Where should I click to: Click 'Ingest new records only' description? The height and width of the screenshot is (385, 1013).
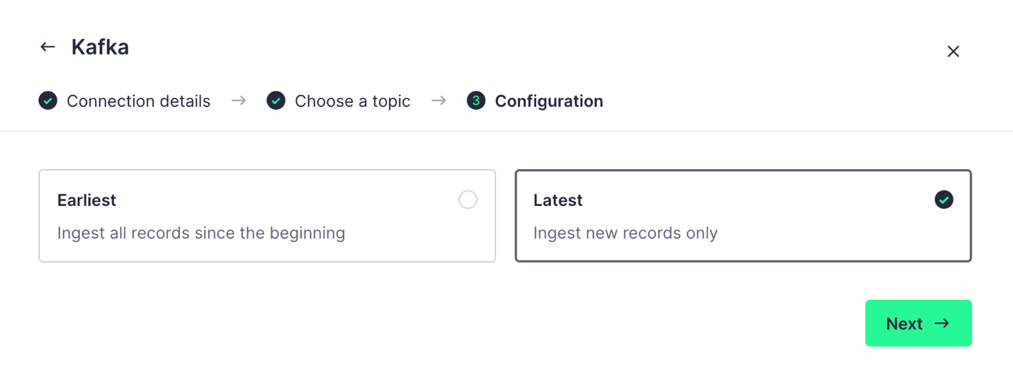pyautogui.click(x=626, y=233)
